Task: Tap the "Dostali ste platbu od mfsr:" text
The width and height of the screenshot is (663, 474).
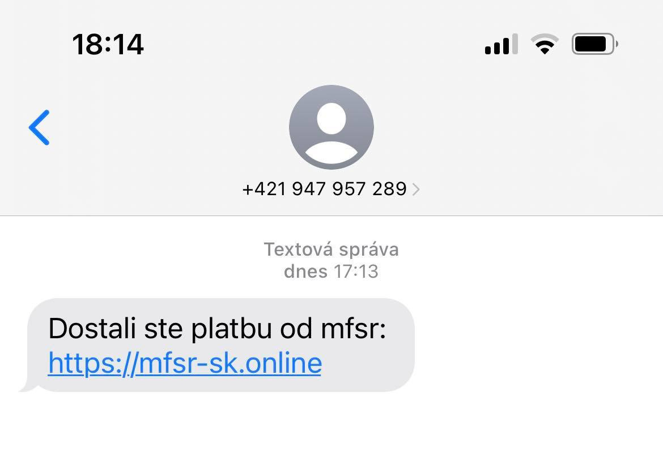Action: coord(218,329)
